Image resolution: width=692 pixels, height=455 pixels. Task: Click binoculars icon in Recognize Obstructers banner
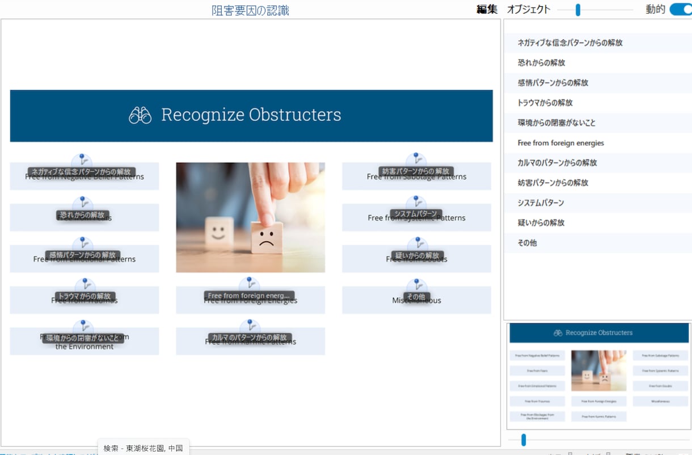click(x=140, y=115)
